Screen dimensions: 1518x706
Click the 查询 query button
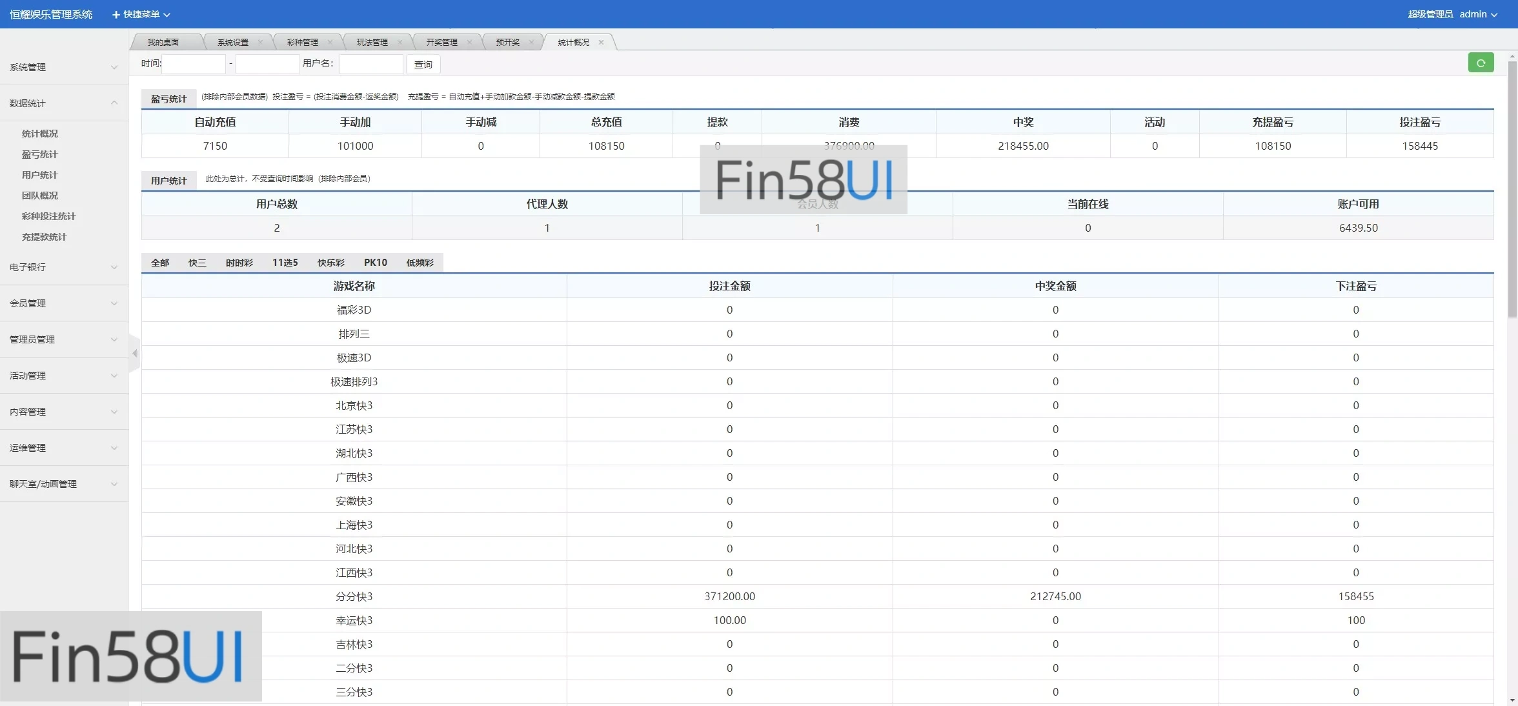[x=423, y=64]
